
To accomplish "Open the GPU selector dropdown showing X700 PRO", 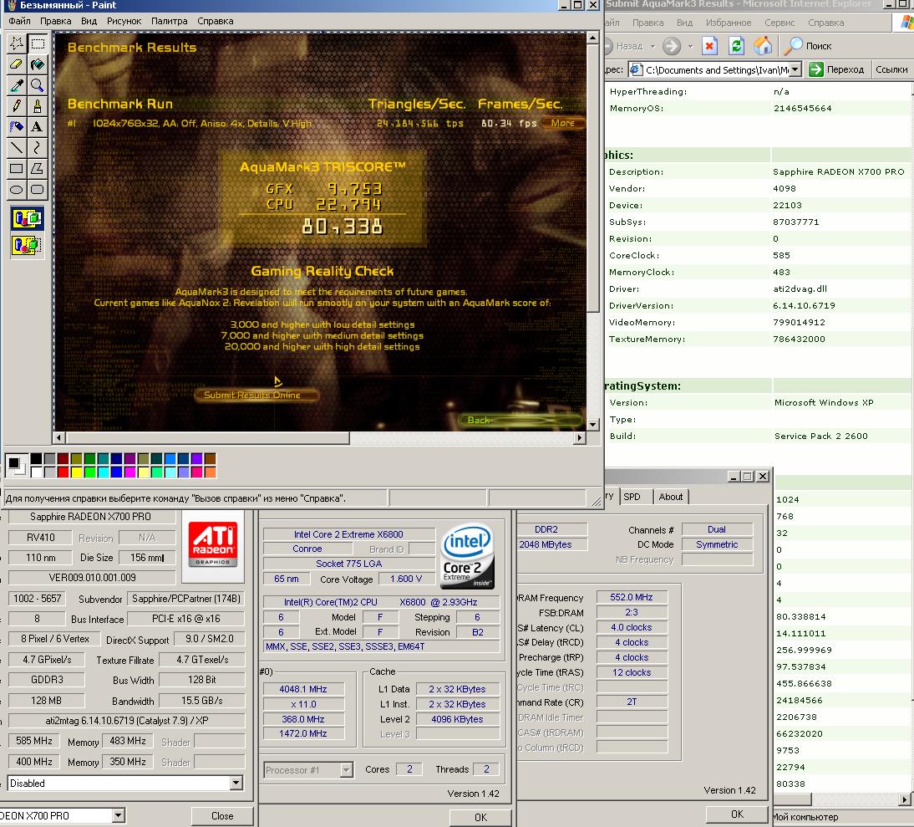I will (118, 815).
